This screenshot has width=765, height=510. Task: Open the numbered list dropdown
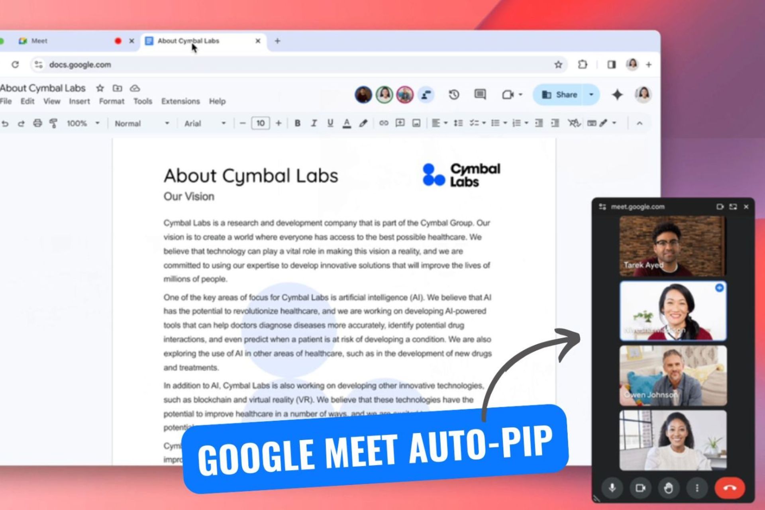[x=520, y=123]
